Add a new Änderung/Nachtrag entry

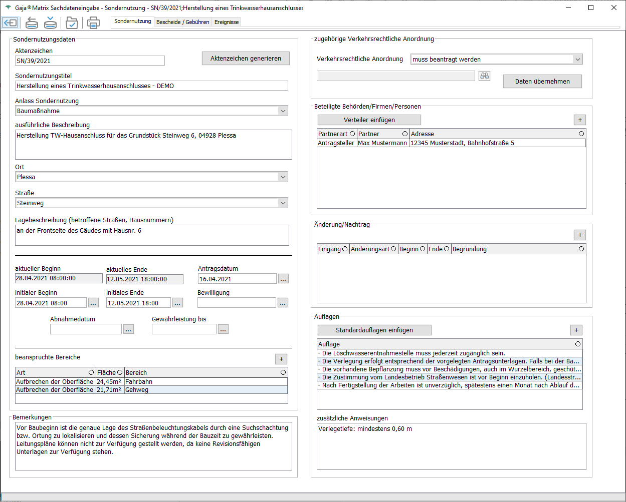pyautogui.click(x=579, y=235)
